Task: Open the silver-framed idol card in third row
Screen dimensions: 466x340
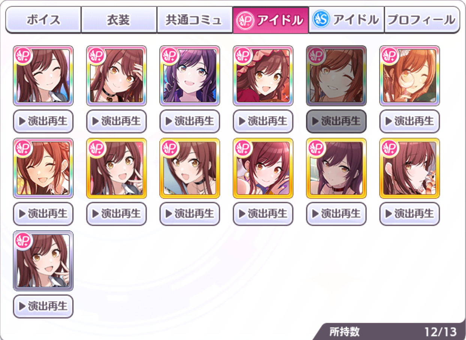Action: point(43,261)
